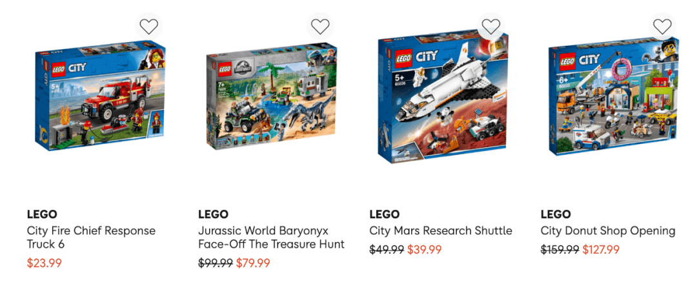The width and height of the screenshot is (697, 288).
Task: Click LEGO brand above Mars Research Shuttle
Action: [x=384, y=214]
